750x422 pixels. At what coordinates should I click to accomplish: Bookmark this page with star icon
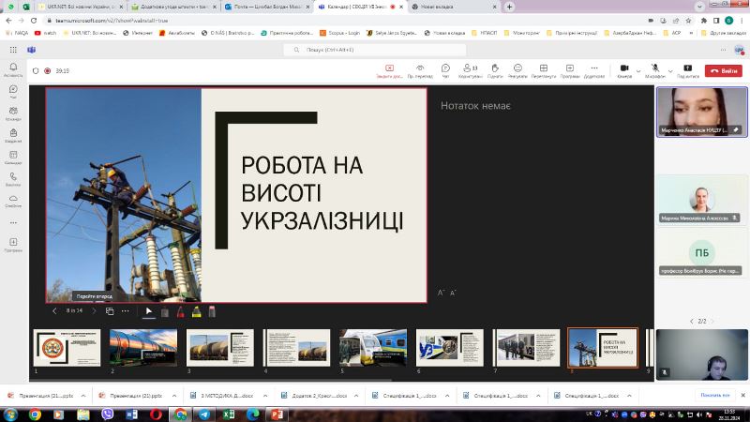pos(688,21)
